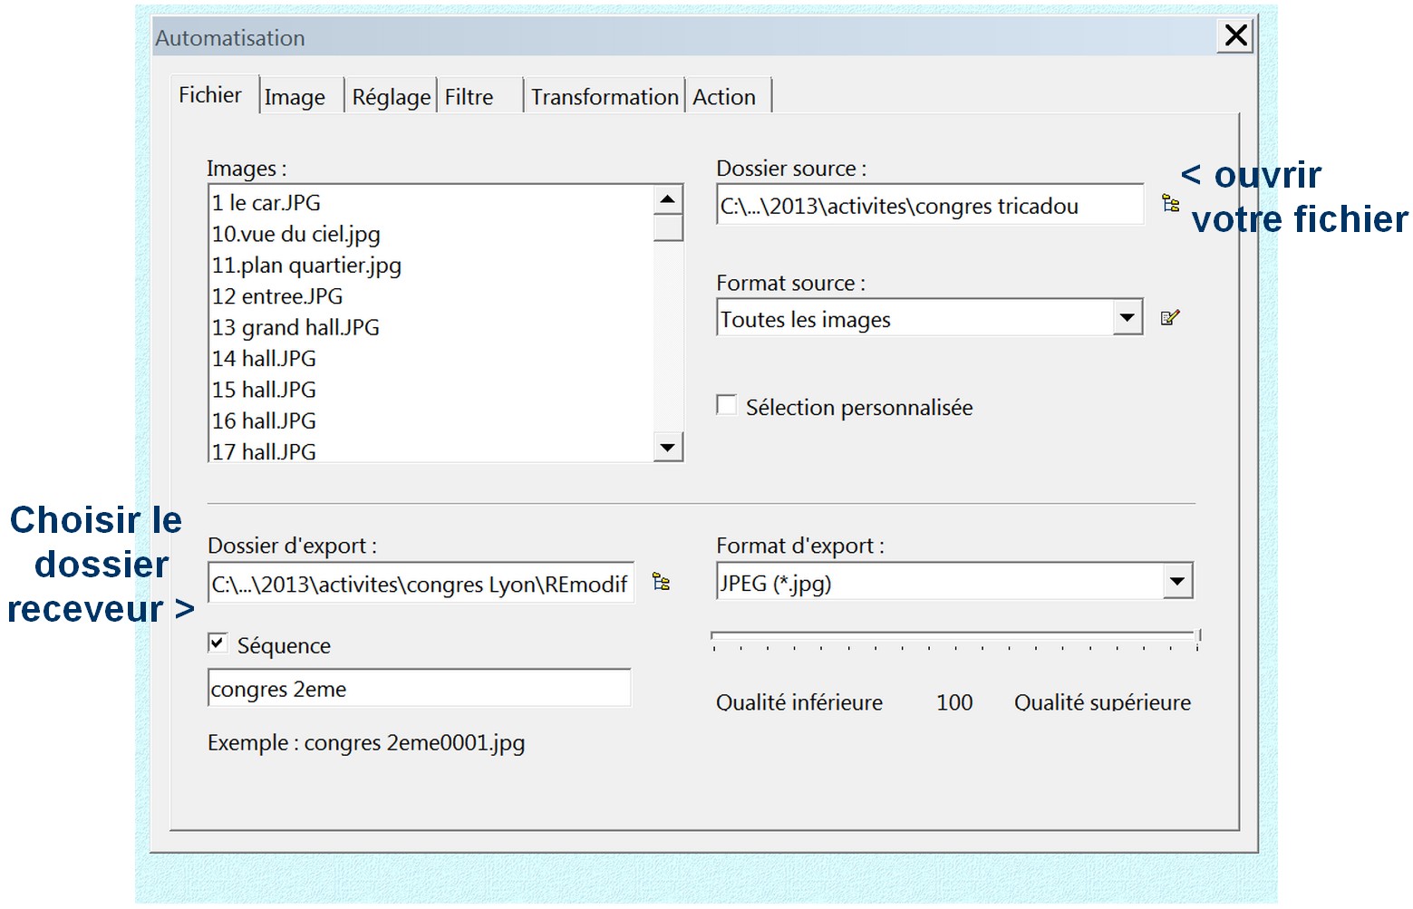The height and width of the screenshot is (909, 1413).
Task: Click the source folder browse icon
Action: [1170, 204]
